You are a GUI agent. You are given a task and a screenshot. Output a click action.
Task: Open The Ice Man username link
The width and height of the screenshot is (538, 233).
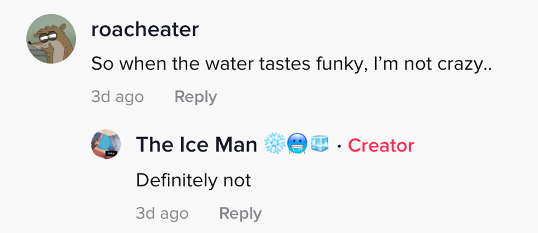pos(196,145)
